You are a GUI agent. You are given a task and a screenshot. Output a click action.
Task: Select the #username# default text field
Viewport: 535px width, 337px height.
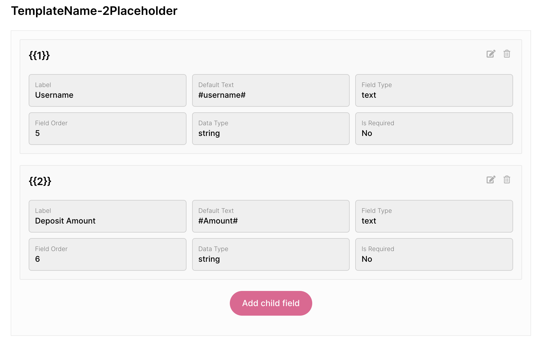point(271,90)
